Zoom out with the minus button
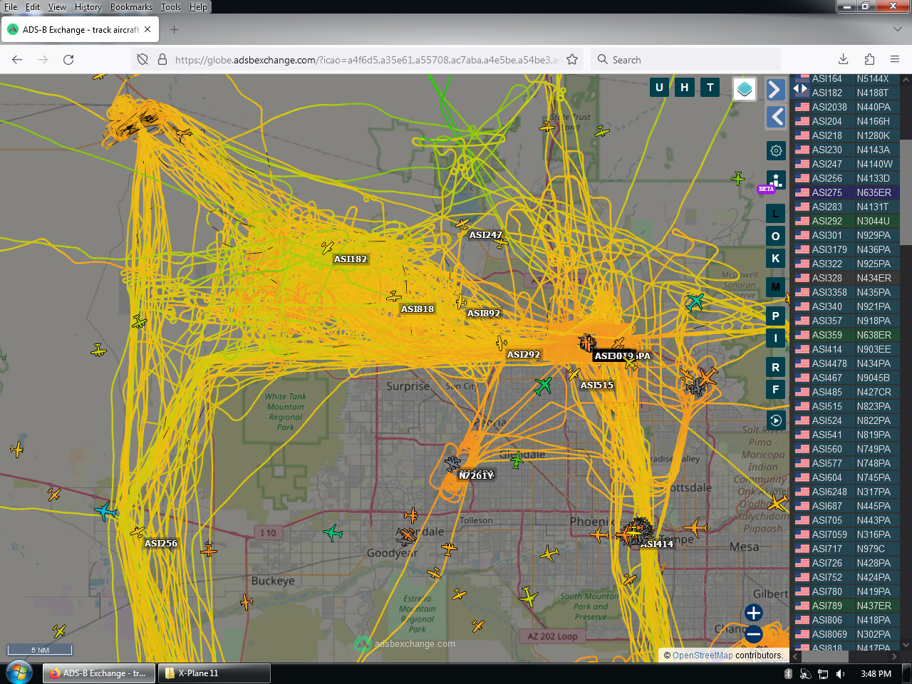The image size is (912, 684). tap(754, 634)
